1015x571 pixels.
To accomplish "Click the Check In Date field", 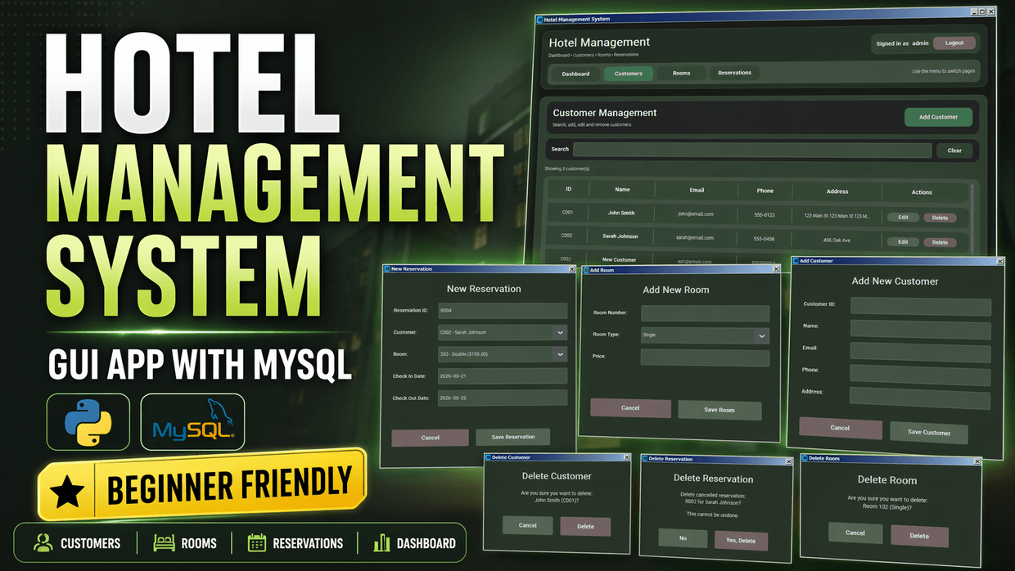I will [x=502, y=375].
